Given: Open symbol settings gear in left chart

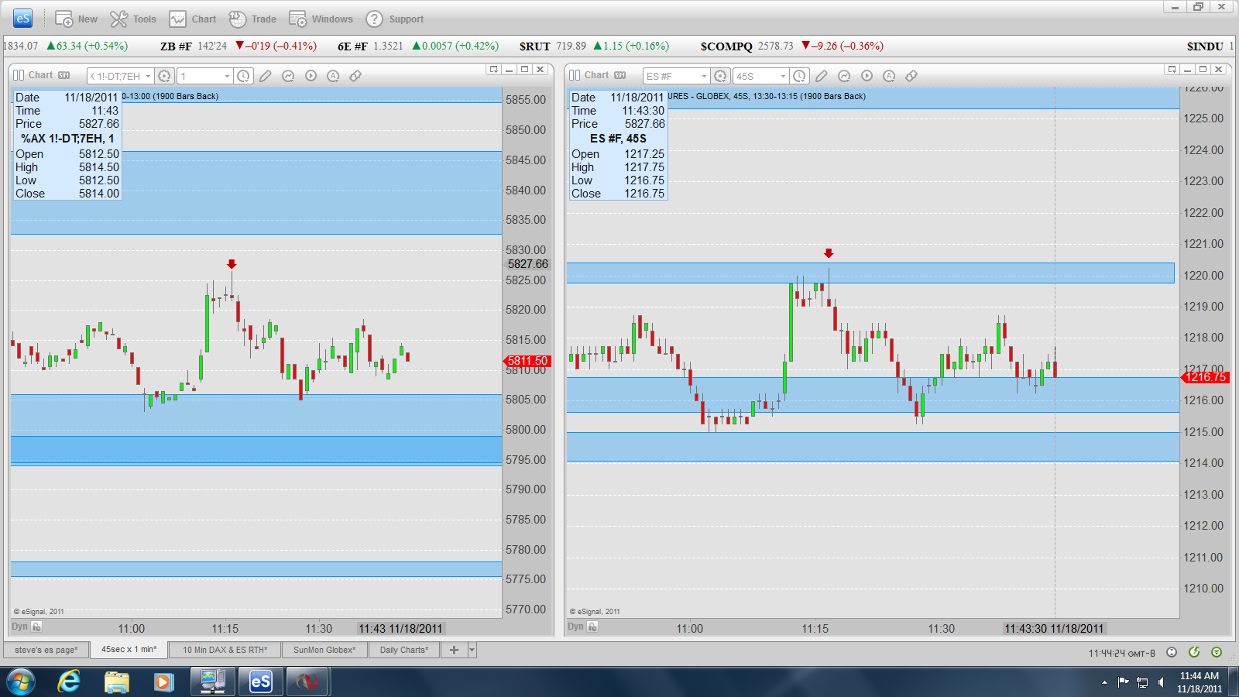Looking at the screenshot, I should [x=164, y=76].
